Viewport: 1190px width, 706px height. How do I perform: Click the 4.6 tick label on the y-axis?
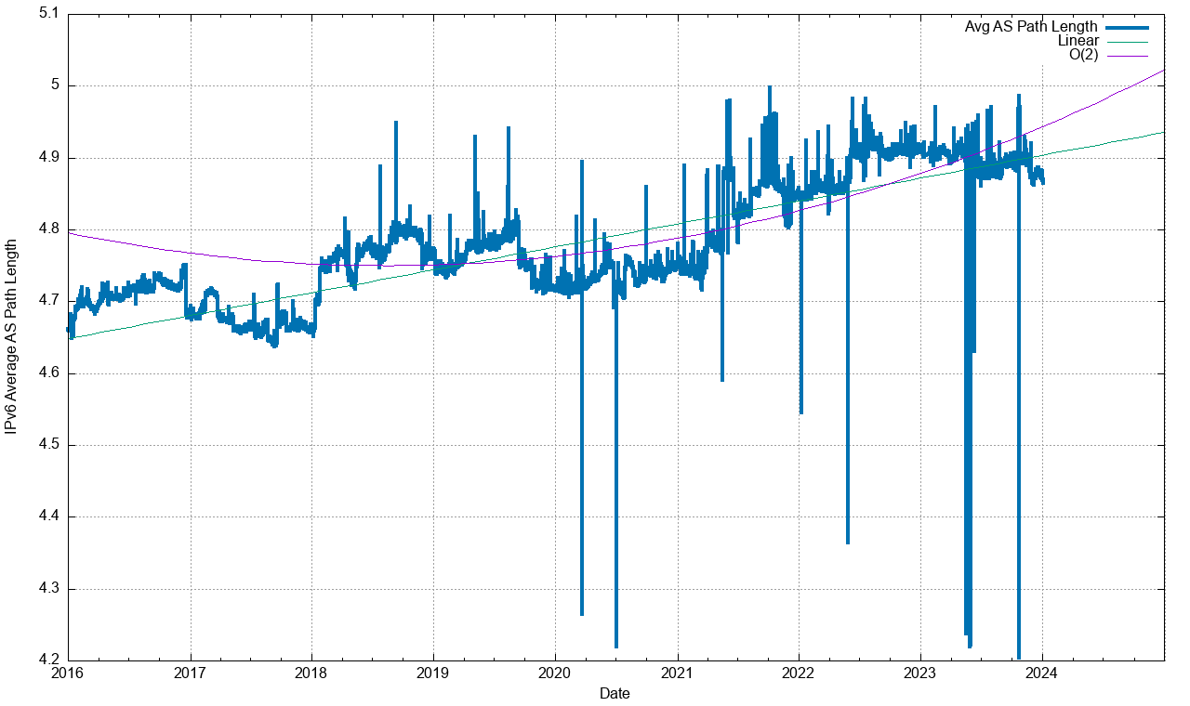click(49, 373)
